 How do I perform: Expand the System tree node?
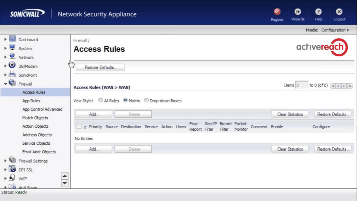click(x=5, y=48)
